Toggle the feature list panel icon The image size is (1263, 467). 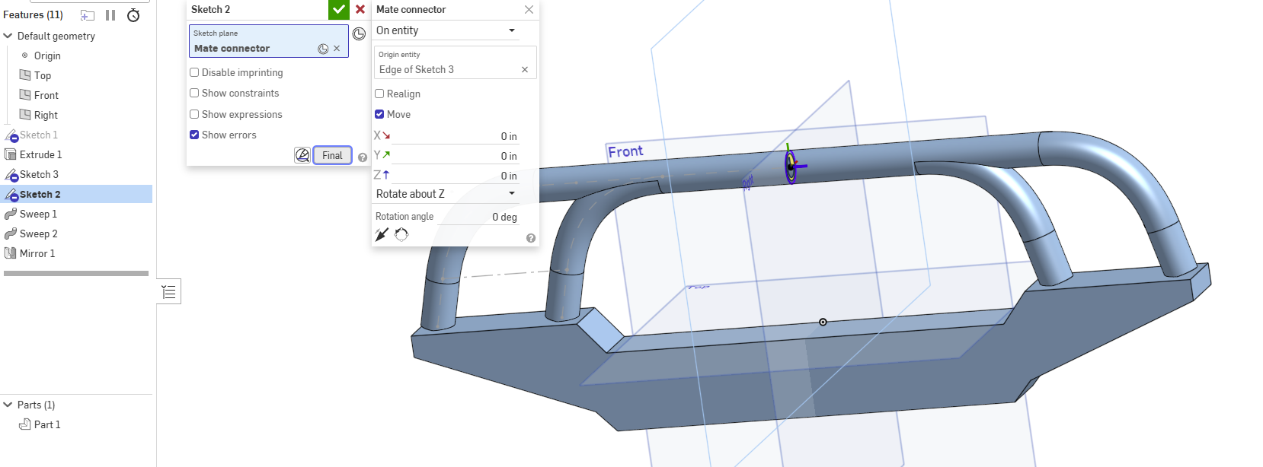pyautogui.click(x=169, y=291)
